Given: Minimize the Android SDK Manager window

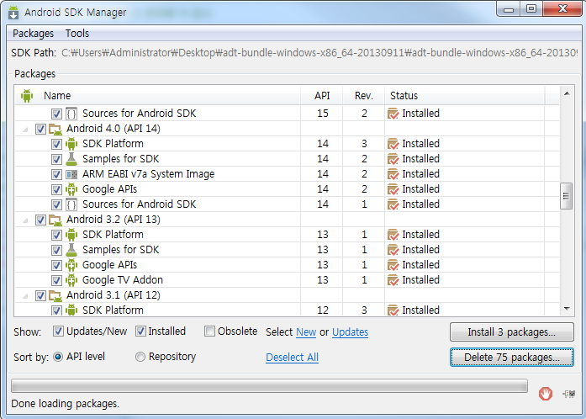Looking at the screenshot, I should [x=509, y=8].
